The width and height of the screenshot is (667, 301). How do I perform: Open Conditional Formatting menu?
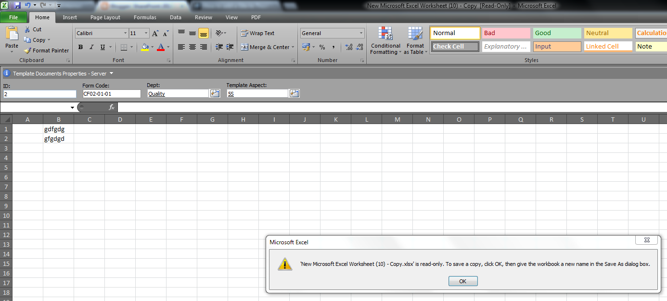pyautogui.click(x=385, y=40)
